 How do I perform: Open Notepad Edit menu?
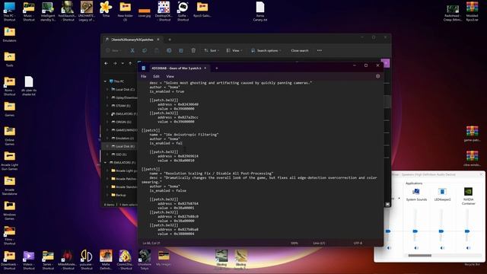pyautogui.click(x=156, y=76)
